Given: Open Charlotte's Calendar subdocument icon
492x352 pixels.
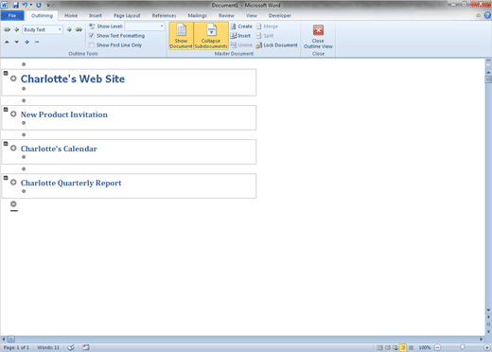Looking at the screenshot, I should pyautogui.click(x=6, y=144).
